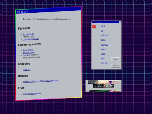Image resolution: width=152 pixels, height=114 pixels.
Task: Open the Pixel Art link
Action: click(x=27, y=70)
